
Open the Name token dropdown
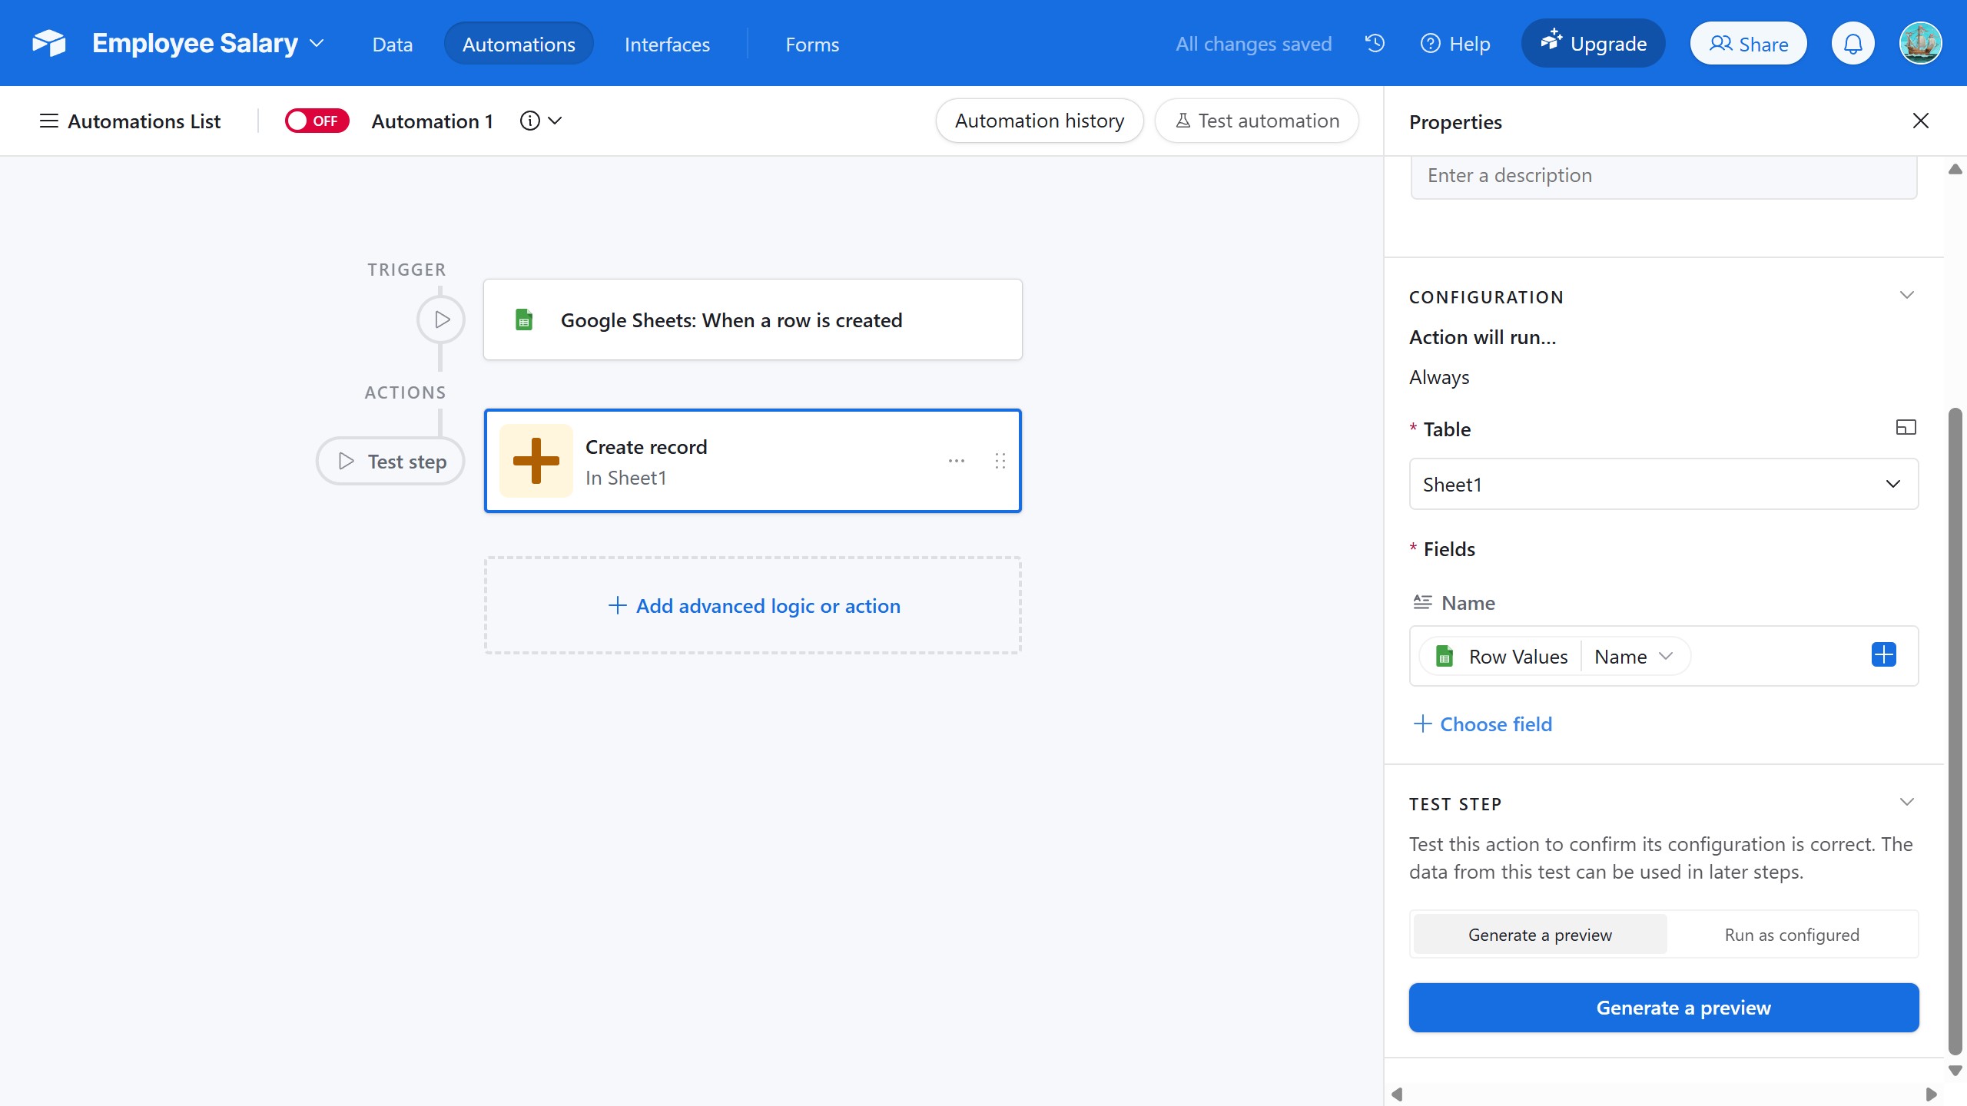coord(1634,657)
